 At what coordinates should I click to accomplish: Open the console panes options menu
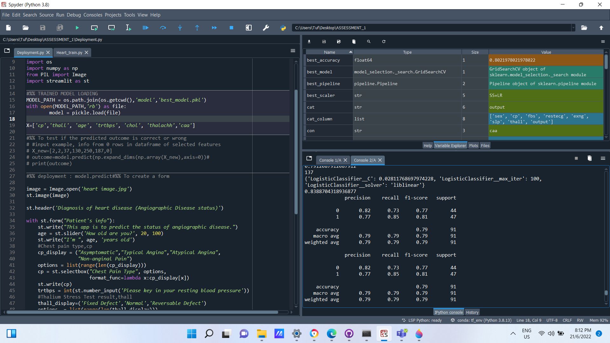(x=603, y=158)
